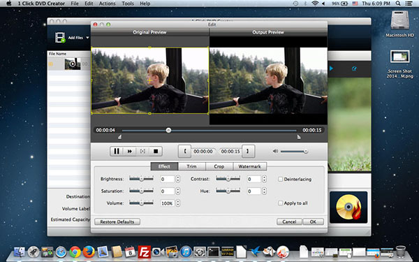419x262 pixels.
Task: Open FileZilla from the dock
Action: 145,252
